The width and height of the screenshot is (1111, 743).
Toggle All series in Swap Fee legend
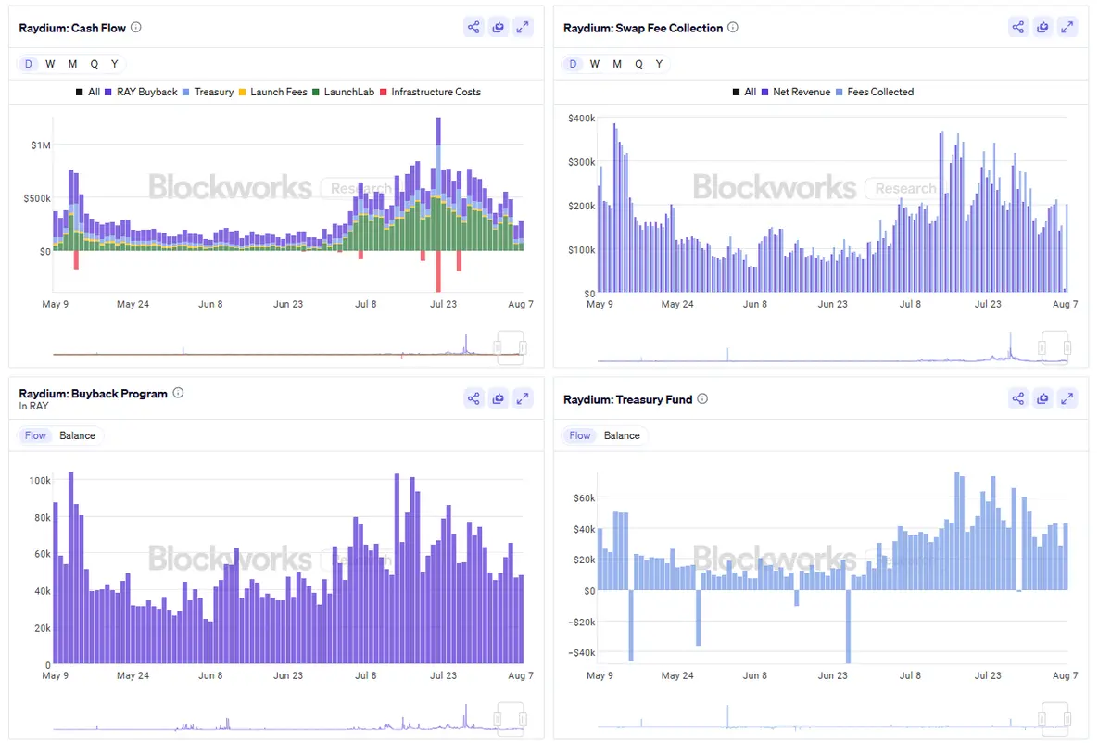745,92
